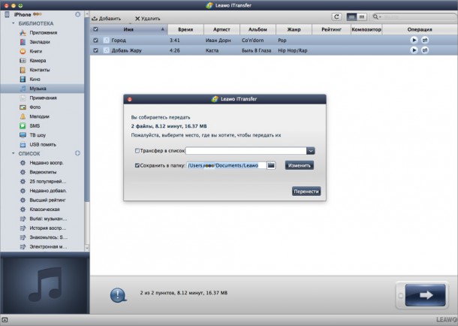Open Книги library section

pos(35,51)
